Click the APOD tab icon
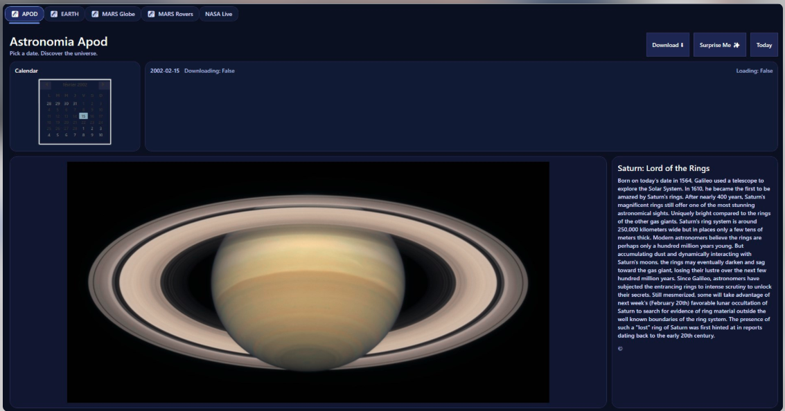The image size is (785, 411). (15, 14)
